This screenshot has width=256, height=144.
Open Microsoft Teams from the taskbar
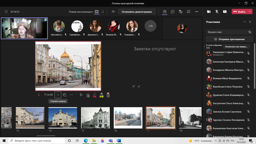(110, 141)
